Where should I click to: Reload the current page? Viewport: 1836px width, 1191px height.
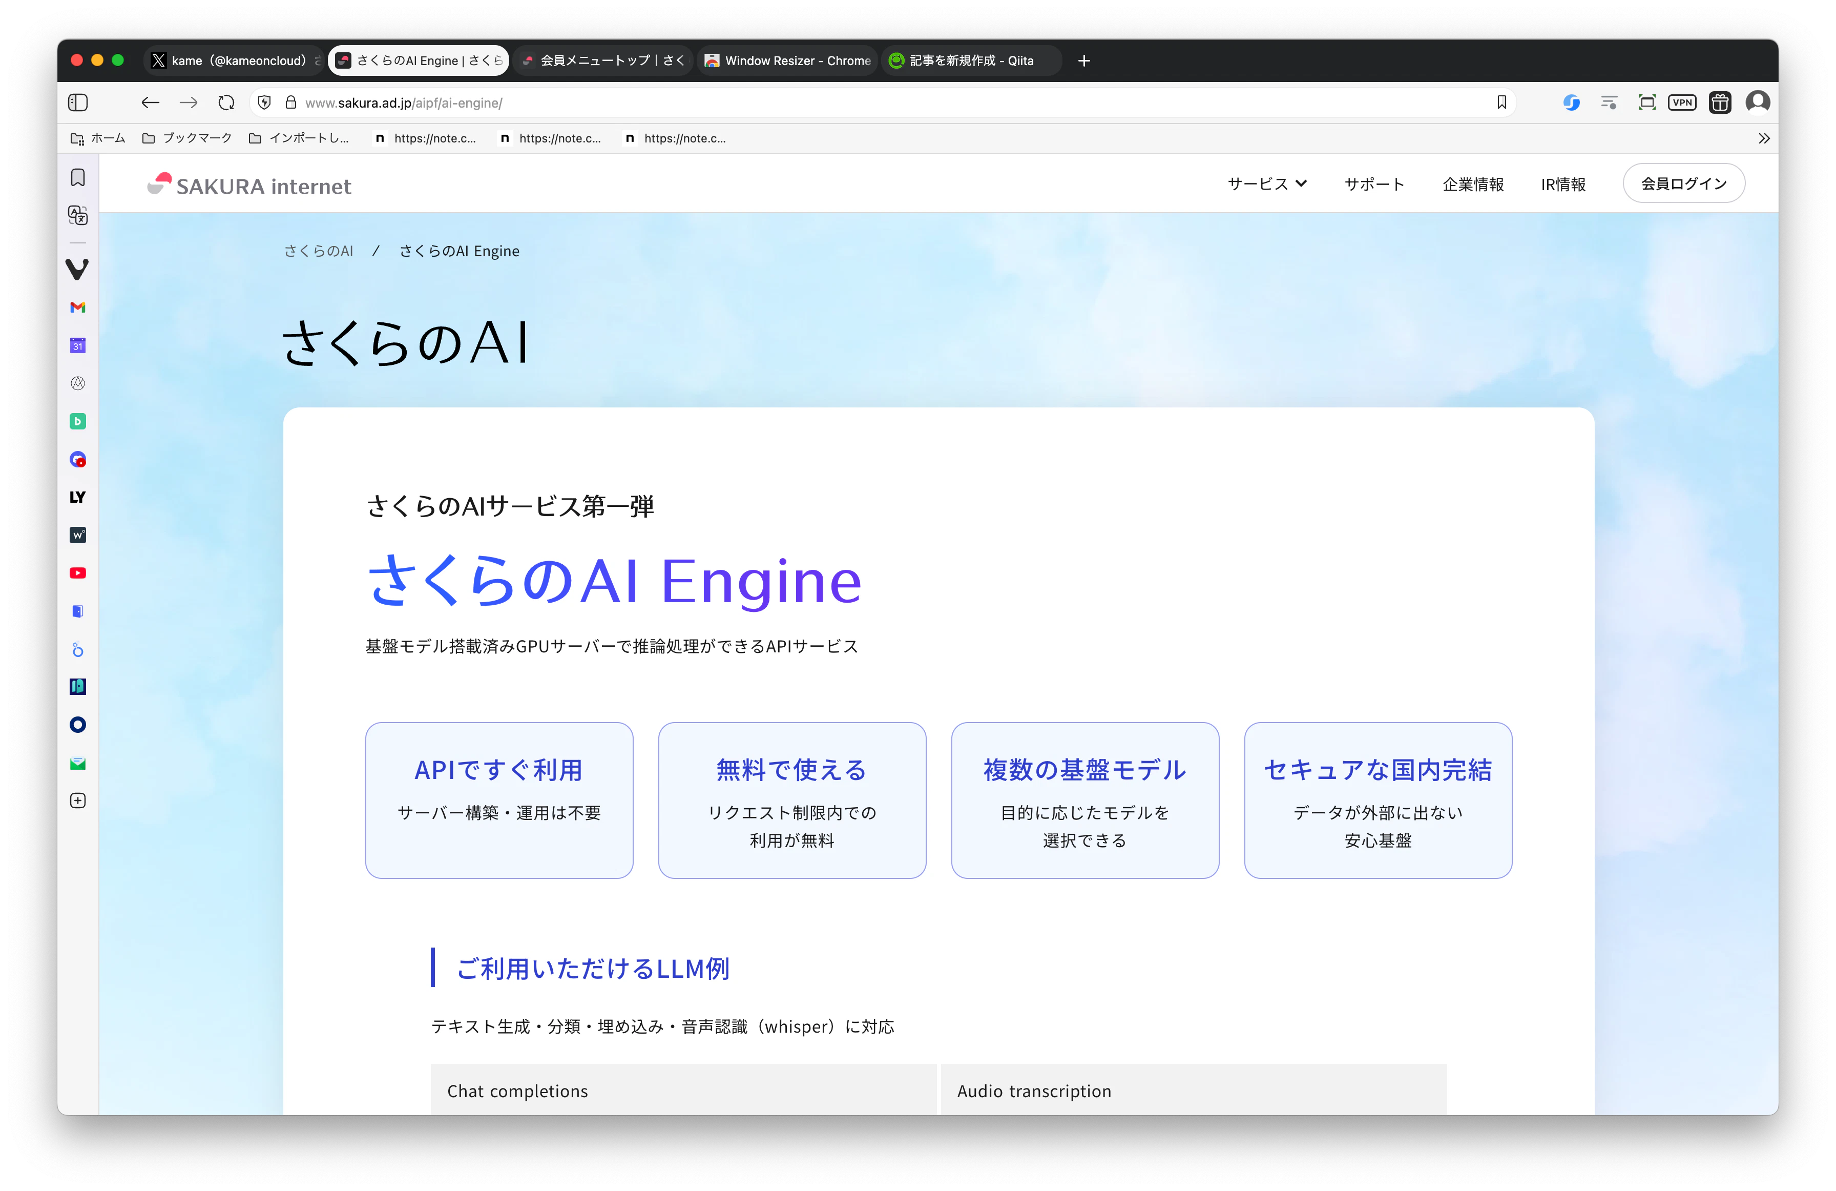(226, 102)
